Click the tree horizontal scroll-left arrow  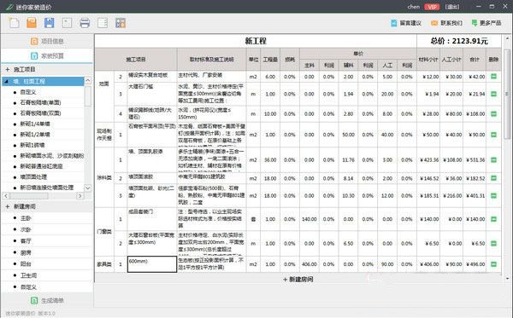coord(6,196)
